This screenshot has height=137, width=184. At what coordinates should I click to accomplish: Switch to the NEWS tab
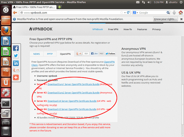[36, 54]
